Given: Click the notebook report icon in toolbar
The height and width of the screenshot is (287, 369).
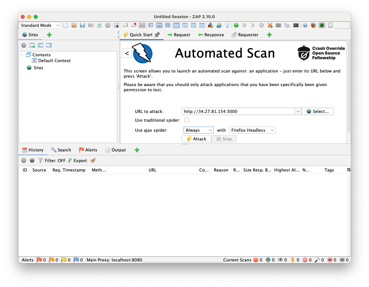Looking at the screenshot, I should point(330,25).
